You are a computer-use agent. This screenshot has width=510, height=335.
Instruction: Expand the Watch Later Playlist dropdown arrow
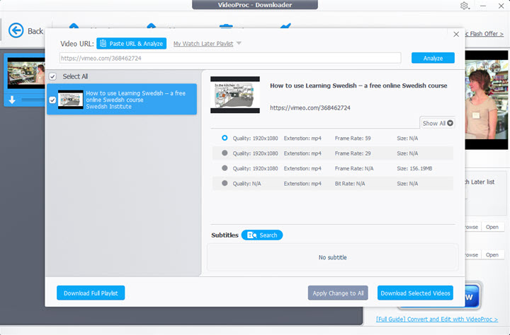239,43
